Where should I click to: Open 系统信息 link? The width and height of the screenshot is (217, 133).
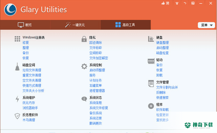point(95,103)
